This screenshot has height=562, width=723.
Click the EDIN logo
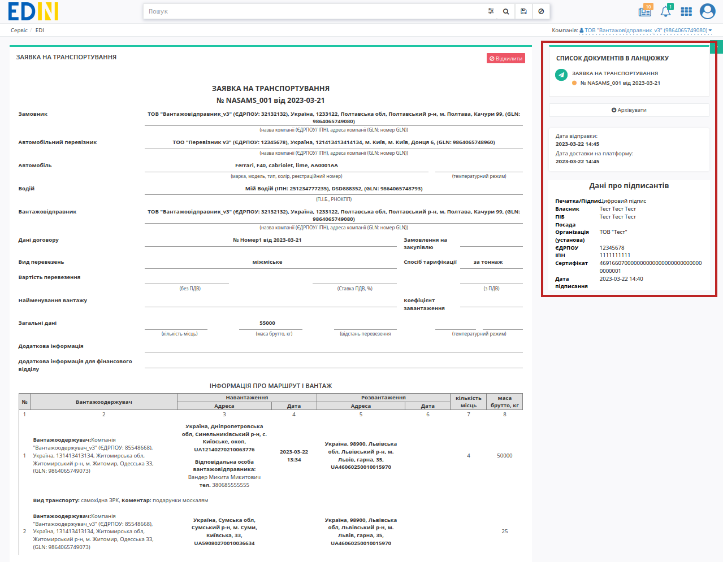[33, 11]
